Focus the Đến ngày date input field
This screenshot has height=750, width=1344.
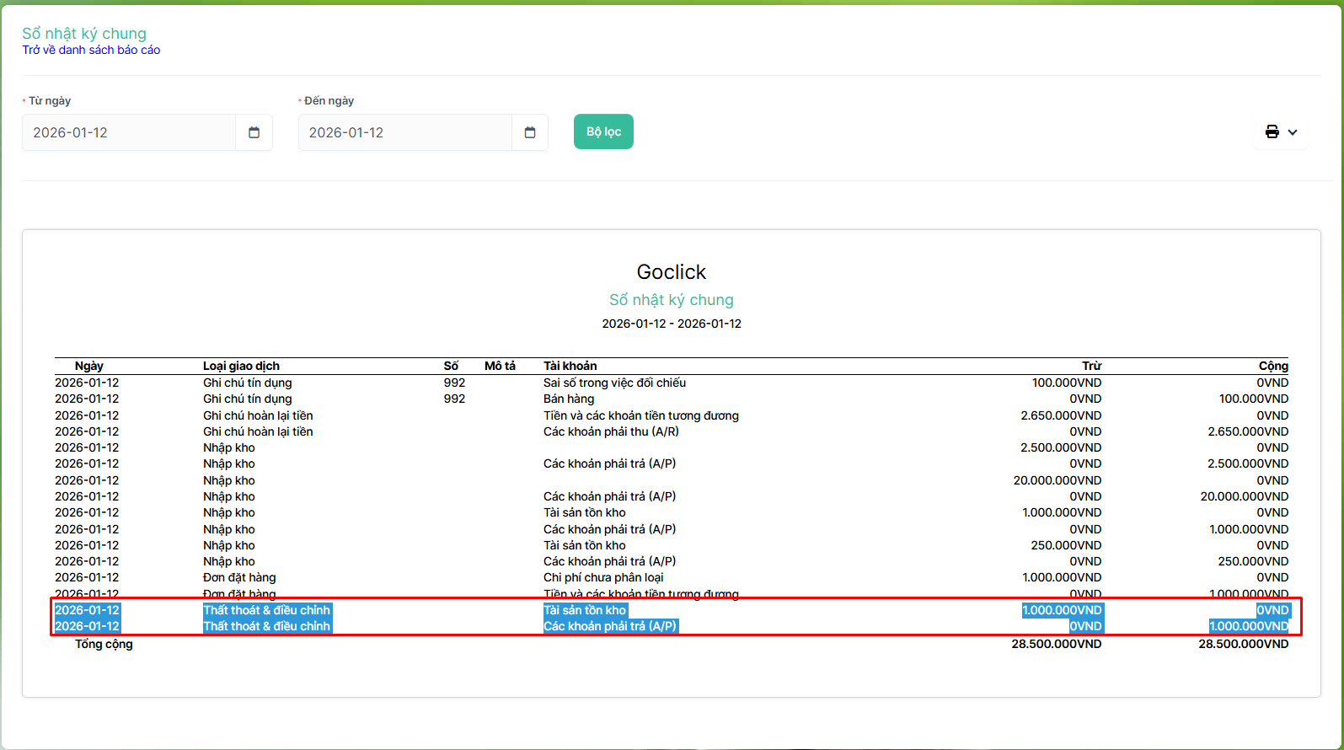click(404, 132)
